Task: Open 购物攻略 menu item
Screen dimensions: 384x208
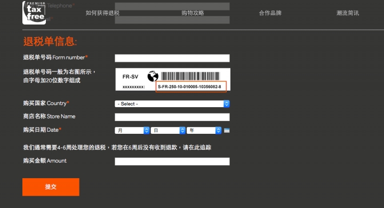Action: click(193, 13)
